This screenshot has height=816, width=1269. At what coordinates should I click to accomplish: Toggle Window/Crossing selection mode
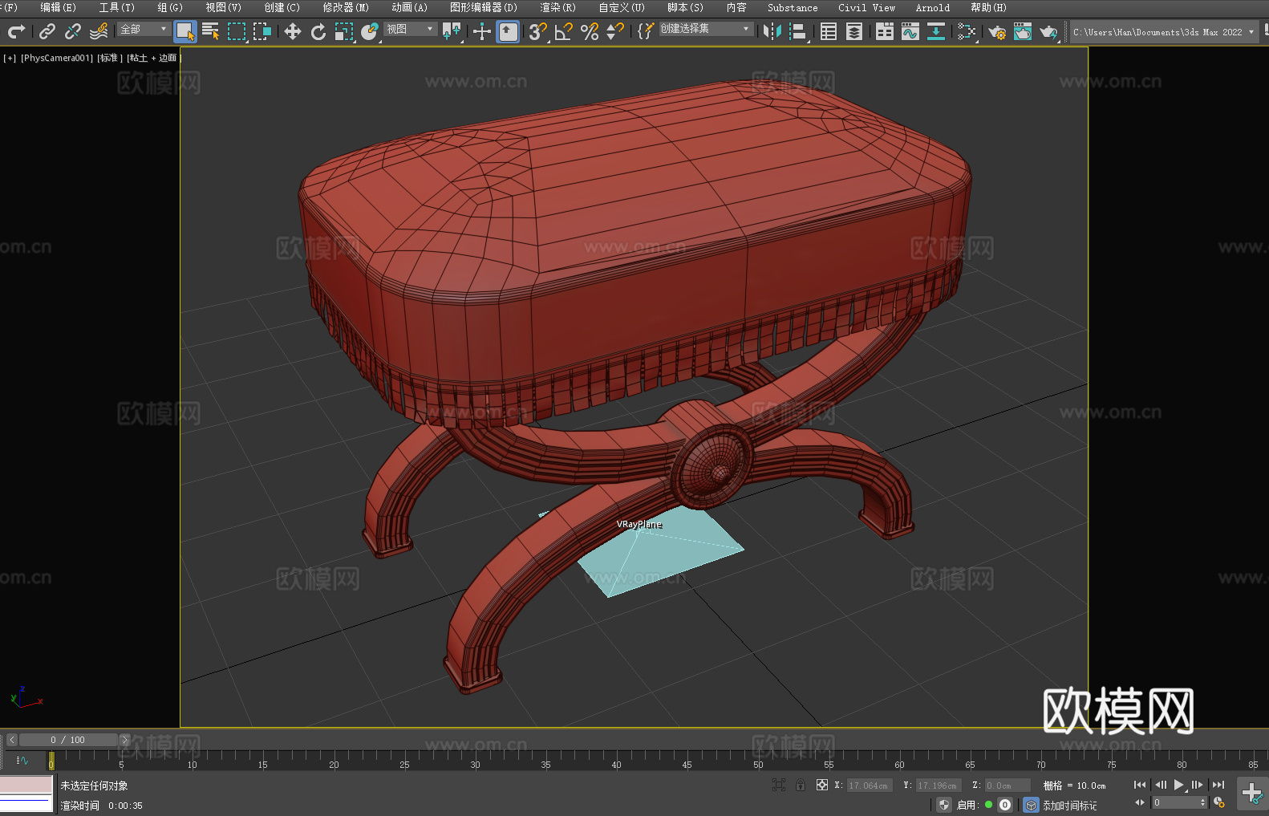(262, 31)
